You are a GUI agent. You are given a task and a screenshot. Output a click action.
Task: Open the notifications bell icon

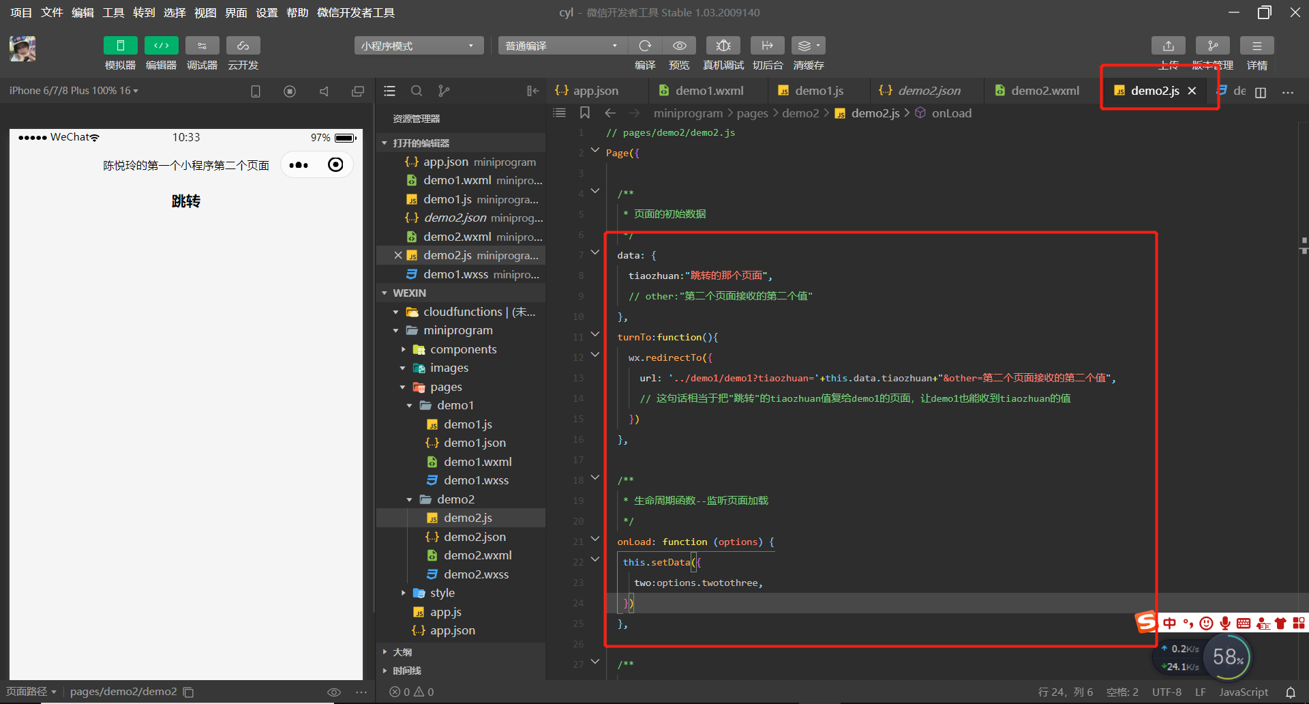click(1291, 692)
